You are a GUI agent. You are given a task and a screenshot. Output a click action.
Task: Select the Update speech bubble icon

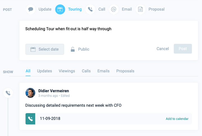pos(31,9)
